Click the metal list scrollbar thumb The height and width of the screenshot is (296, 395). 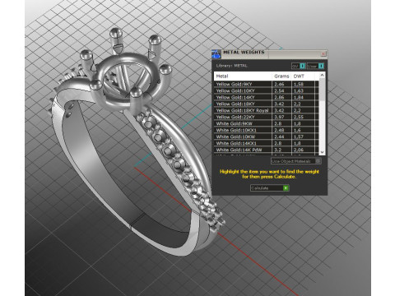323,90
